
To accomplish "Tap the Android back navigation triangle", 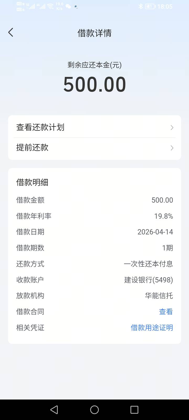I will [54, 410].
